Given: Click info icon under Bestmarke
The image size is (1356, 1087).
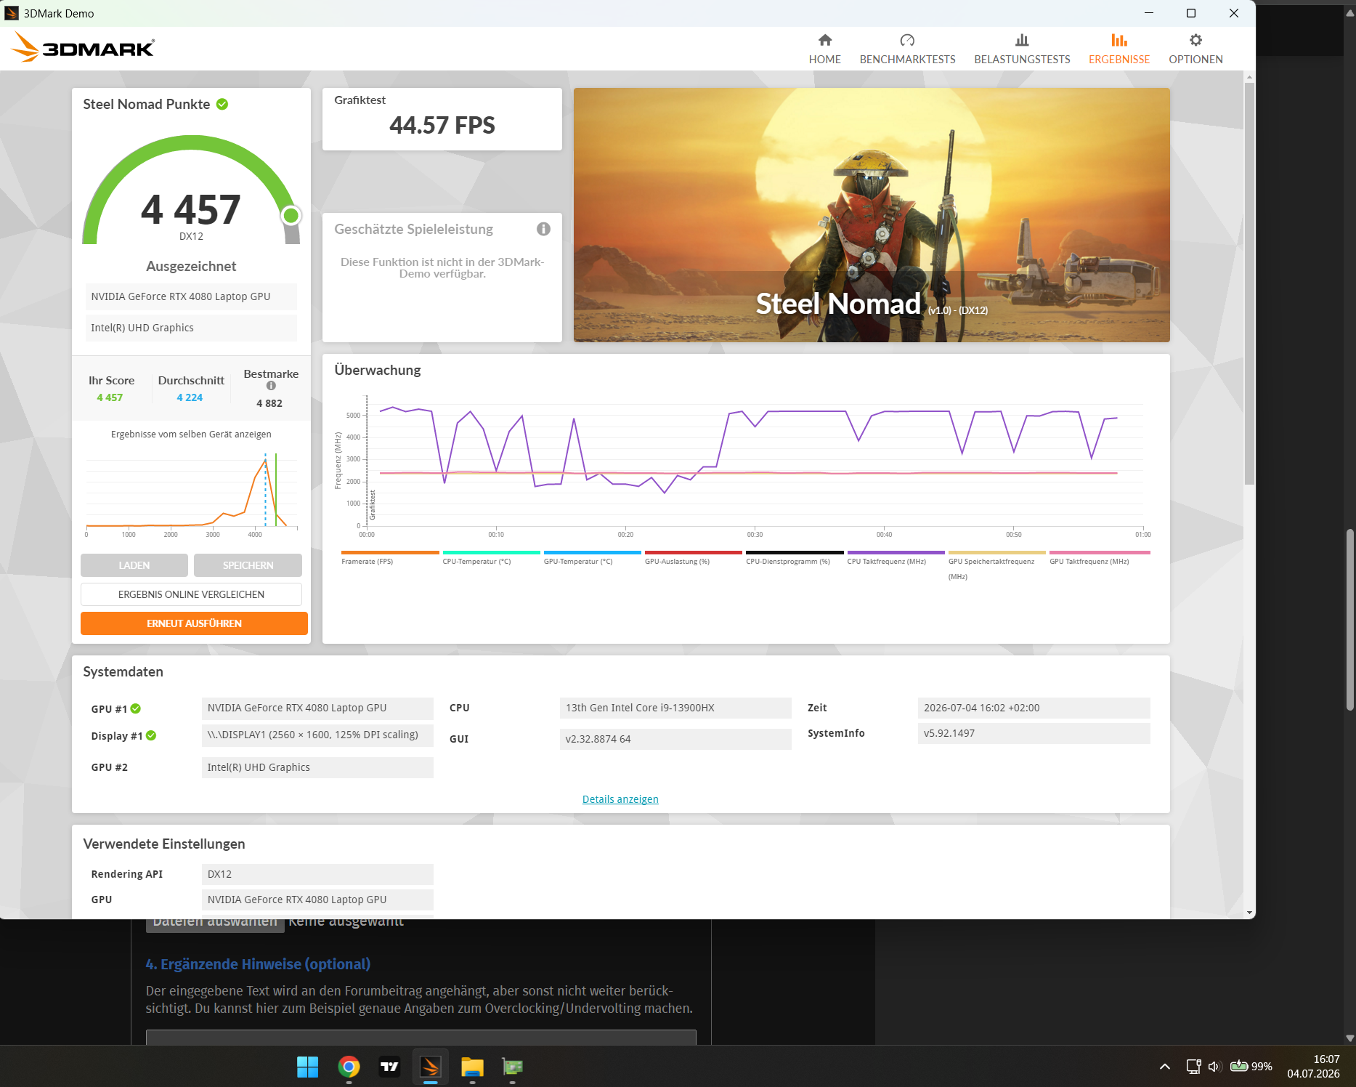Looking at the screenshot, I should (x=271, y=386).
